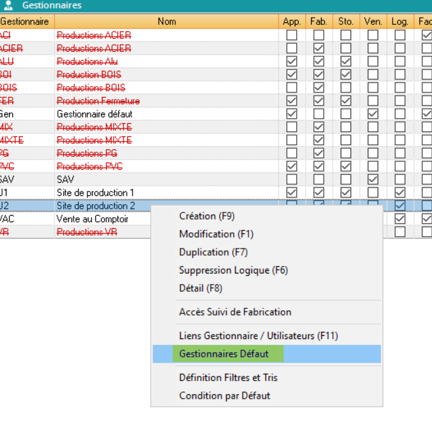Click the Gestionnaire column header
This screenshot has height=423, width=432.
coord(26,22)
